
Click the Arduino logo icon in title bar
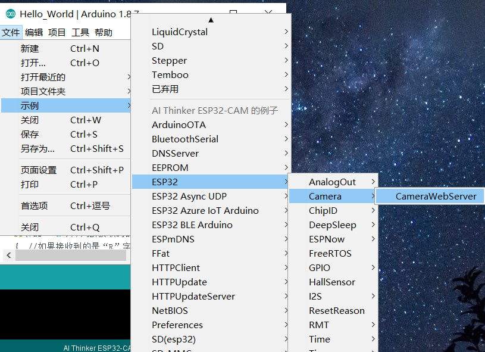tap(11, 14)
